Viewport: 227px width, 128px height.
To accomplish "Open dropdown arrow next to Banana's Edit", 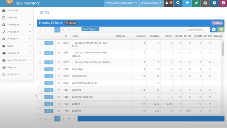I will [52, 104].
